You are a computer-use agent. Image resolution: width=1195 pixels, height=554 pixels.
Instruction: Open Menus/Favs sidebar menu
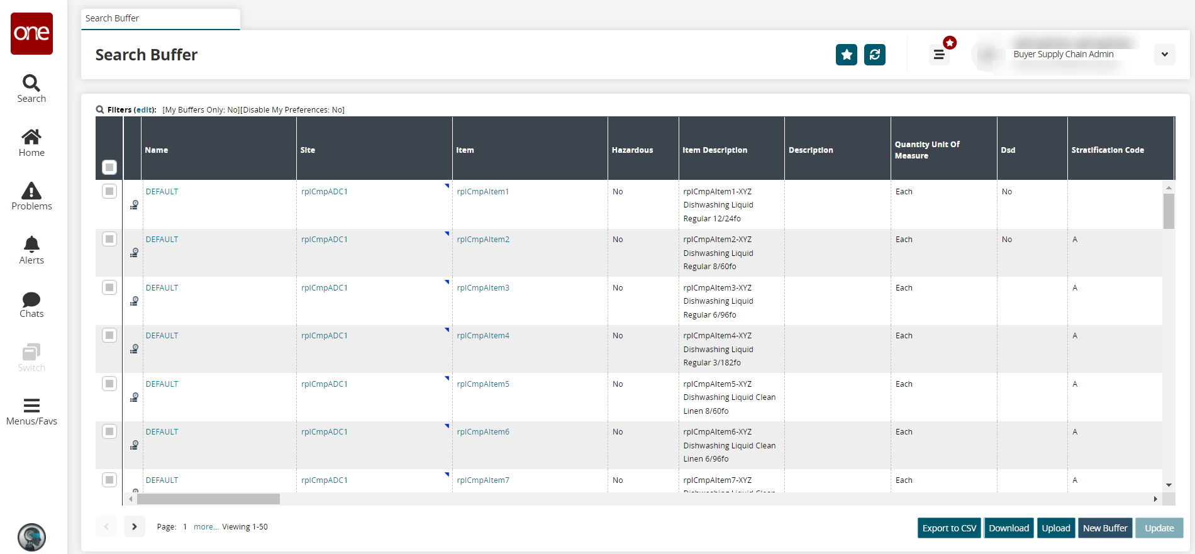(31, 412)
